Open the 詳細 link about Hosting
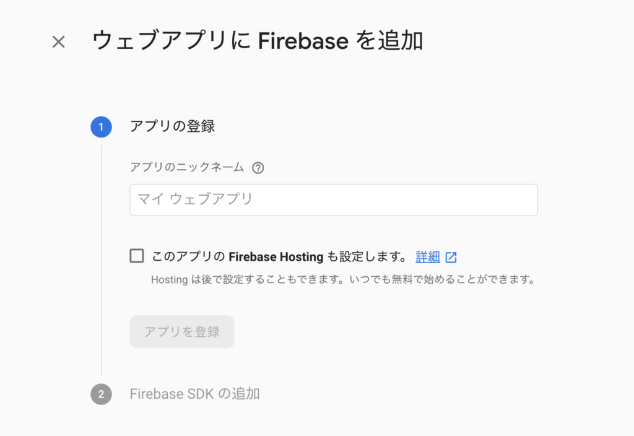 coord(428,257)
